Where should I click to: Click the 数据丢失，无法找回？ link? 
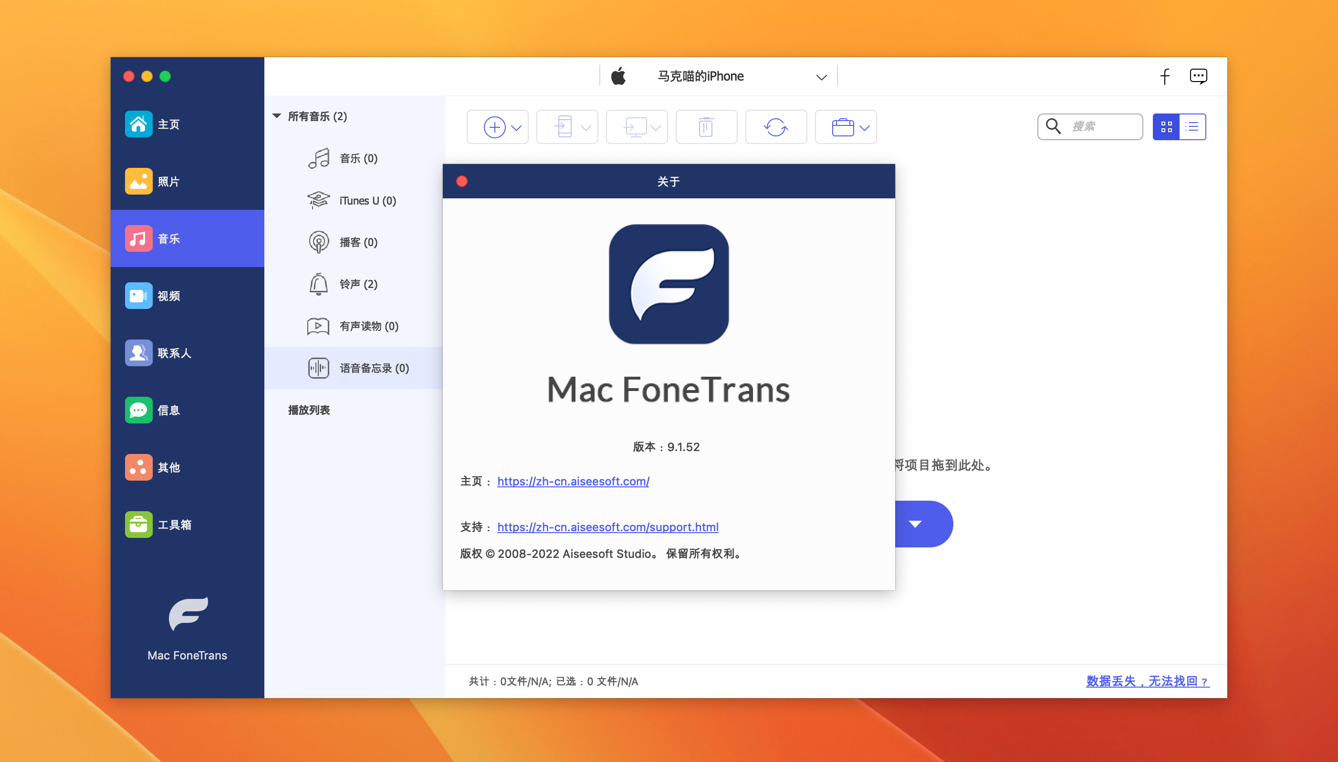[x=1148, y=681]
